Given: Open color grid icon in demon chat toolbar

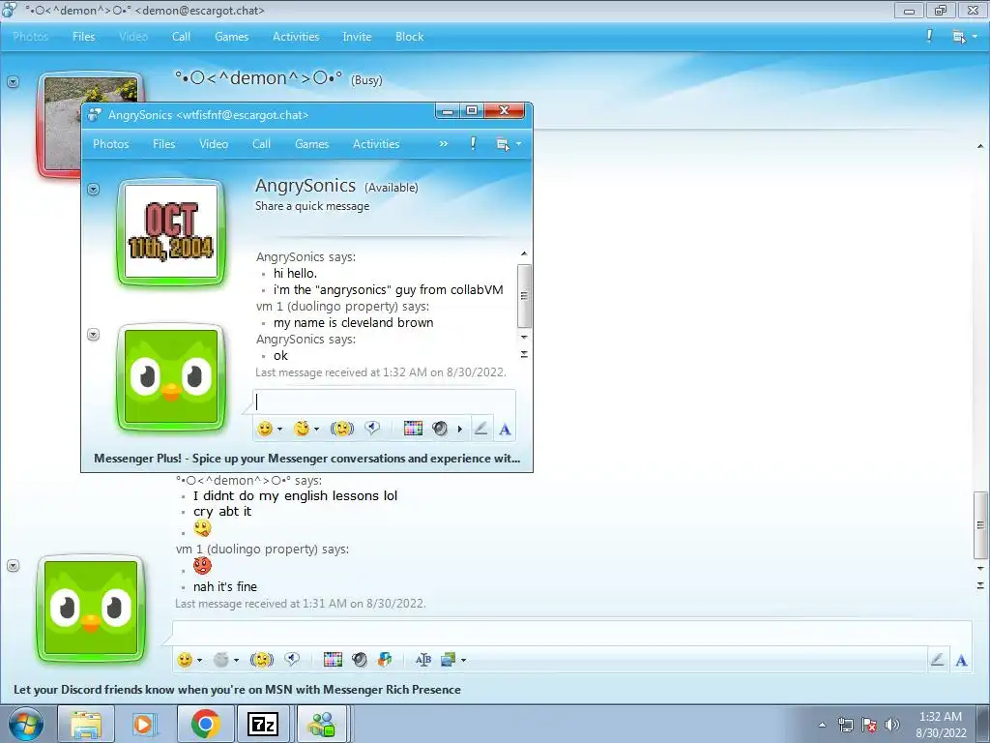Looking at the screenshot, I should click(333, 660).
